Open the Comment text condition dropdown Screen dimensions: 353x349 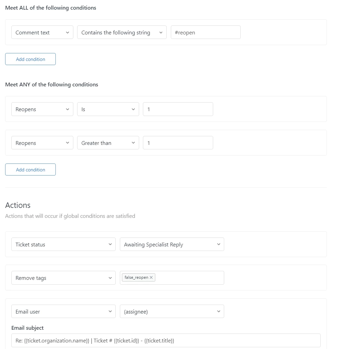[42, 32]
